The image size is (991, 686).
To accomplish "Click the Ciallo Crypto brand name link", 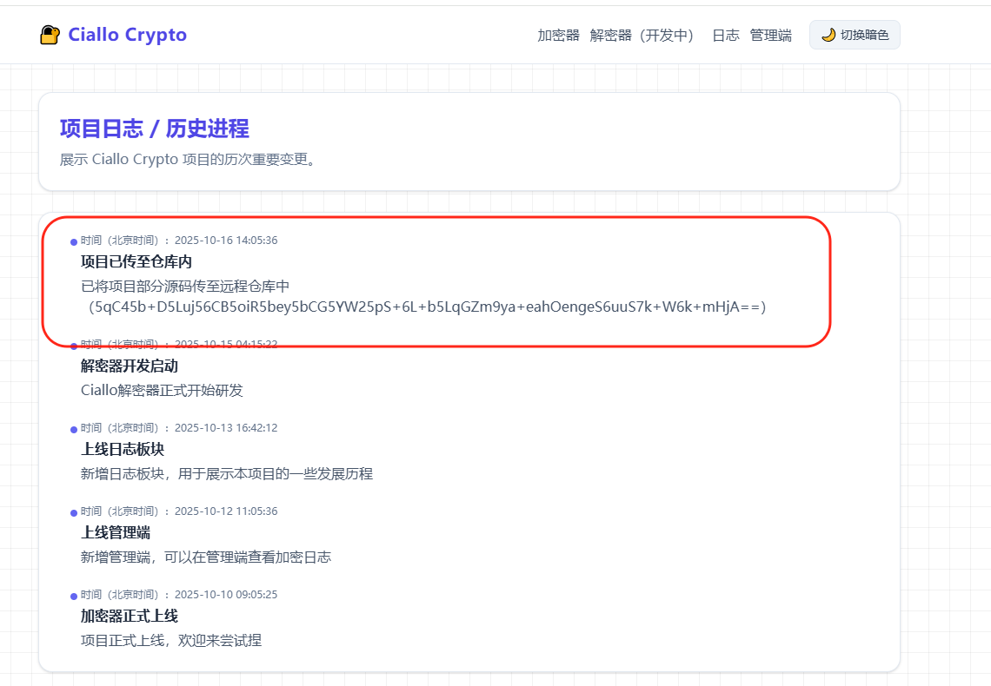I will 127,35.
